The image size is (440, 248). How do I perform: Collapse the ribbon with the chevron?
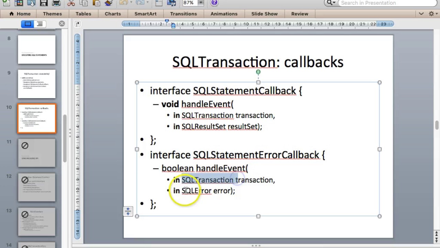click(x=421, y=14)
